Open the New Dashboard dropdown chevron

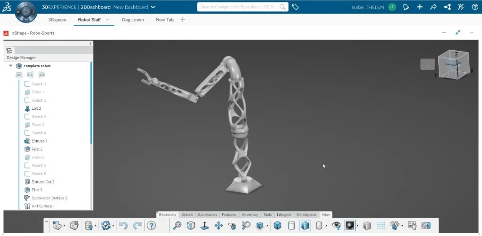click(153, 7)
